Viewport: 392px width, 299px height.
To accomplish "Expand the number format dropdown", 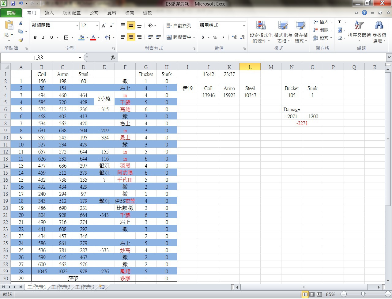I will pyautogui.click(x=244, y=26).
